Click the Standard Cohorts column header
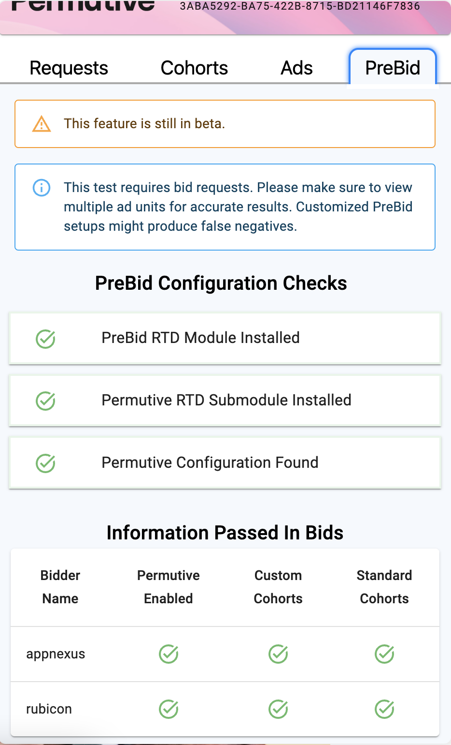The image size is (451, 745). click(x=384, y=587)
